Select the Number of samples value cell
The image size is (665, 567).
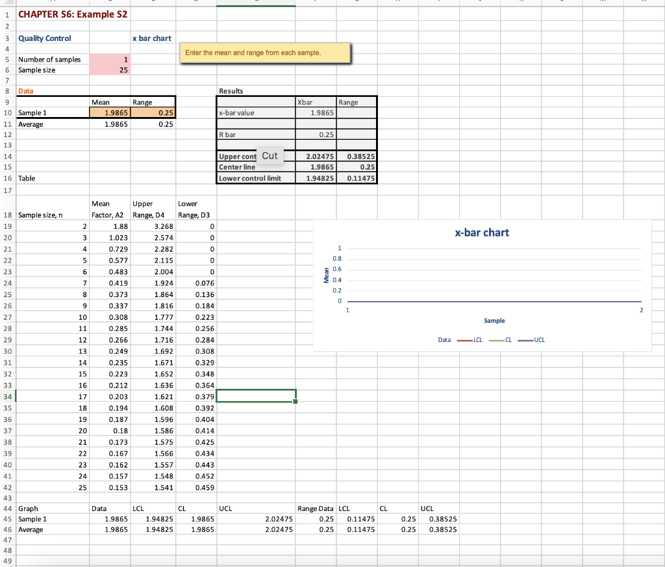[x=108, y=59]
